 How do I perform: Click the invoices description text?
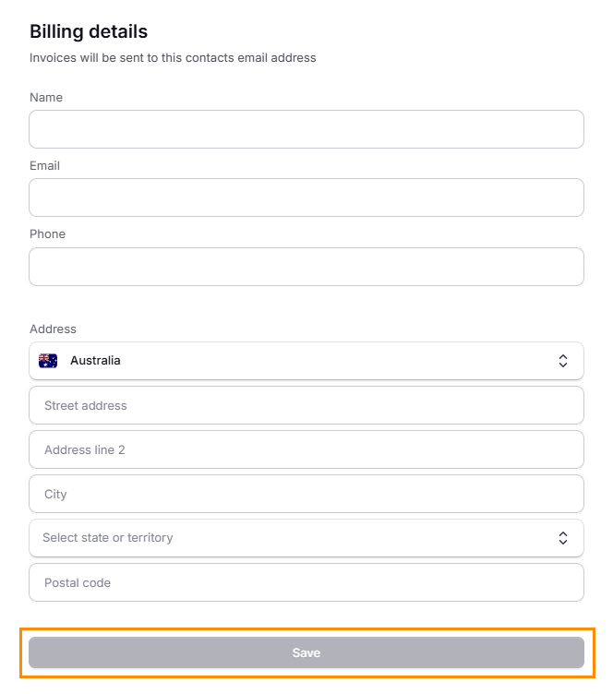(173, 57)
